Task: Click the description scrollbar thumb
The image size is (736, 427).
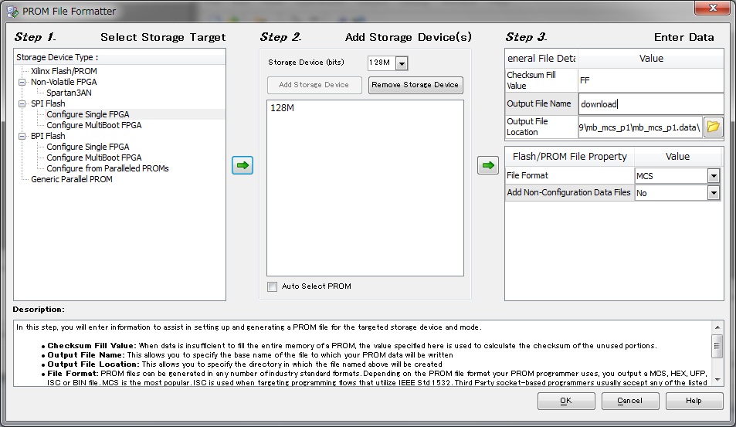Action: click(717, 346)
